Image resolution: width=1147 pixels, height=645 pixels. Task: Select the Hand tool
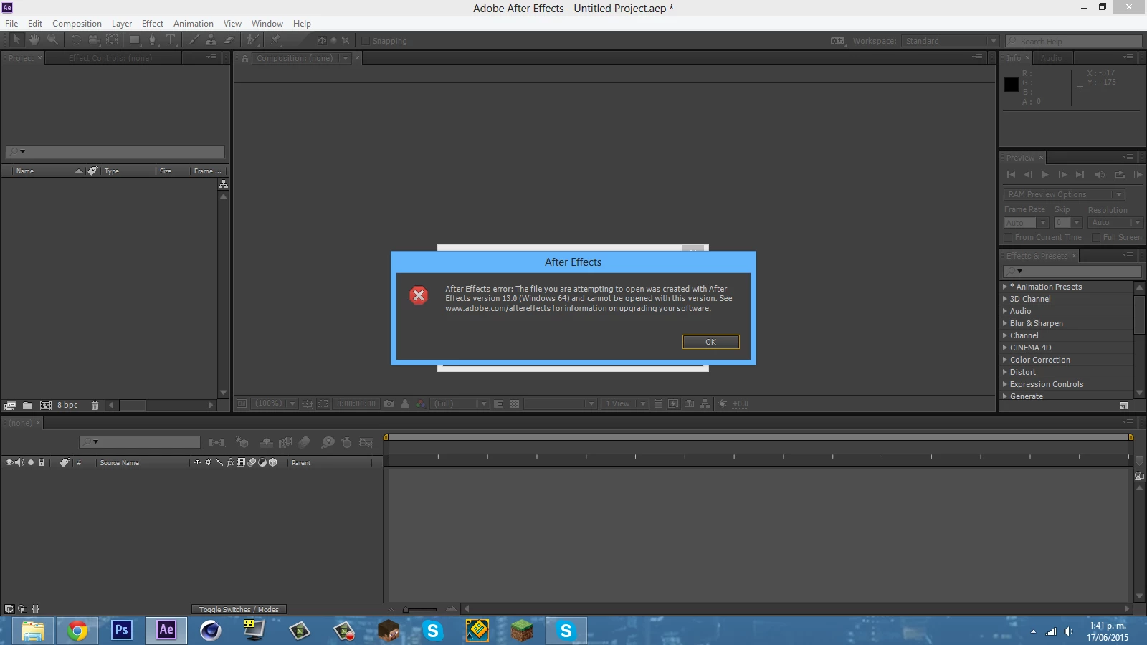(x=34, y=40)
